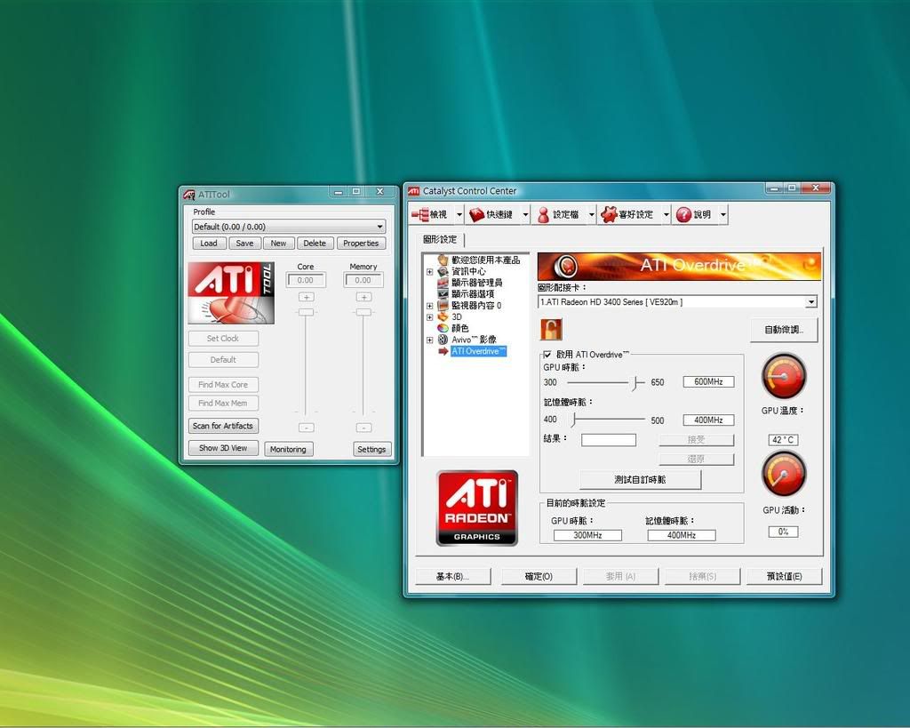Expand the 3D tree node
The height and width of the screenshot is (728, 910).
click(x=430, y=316)
